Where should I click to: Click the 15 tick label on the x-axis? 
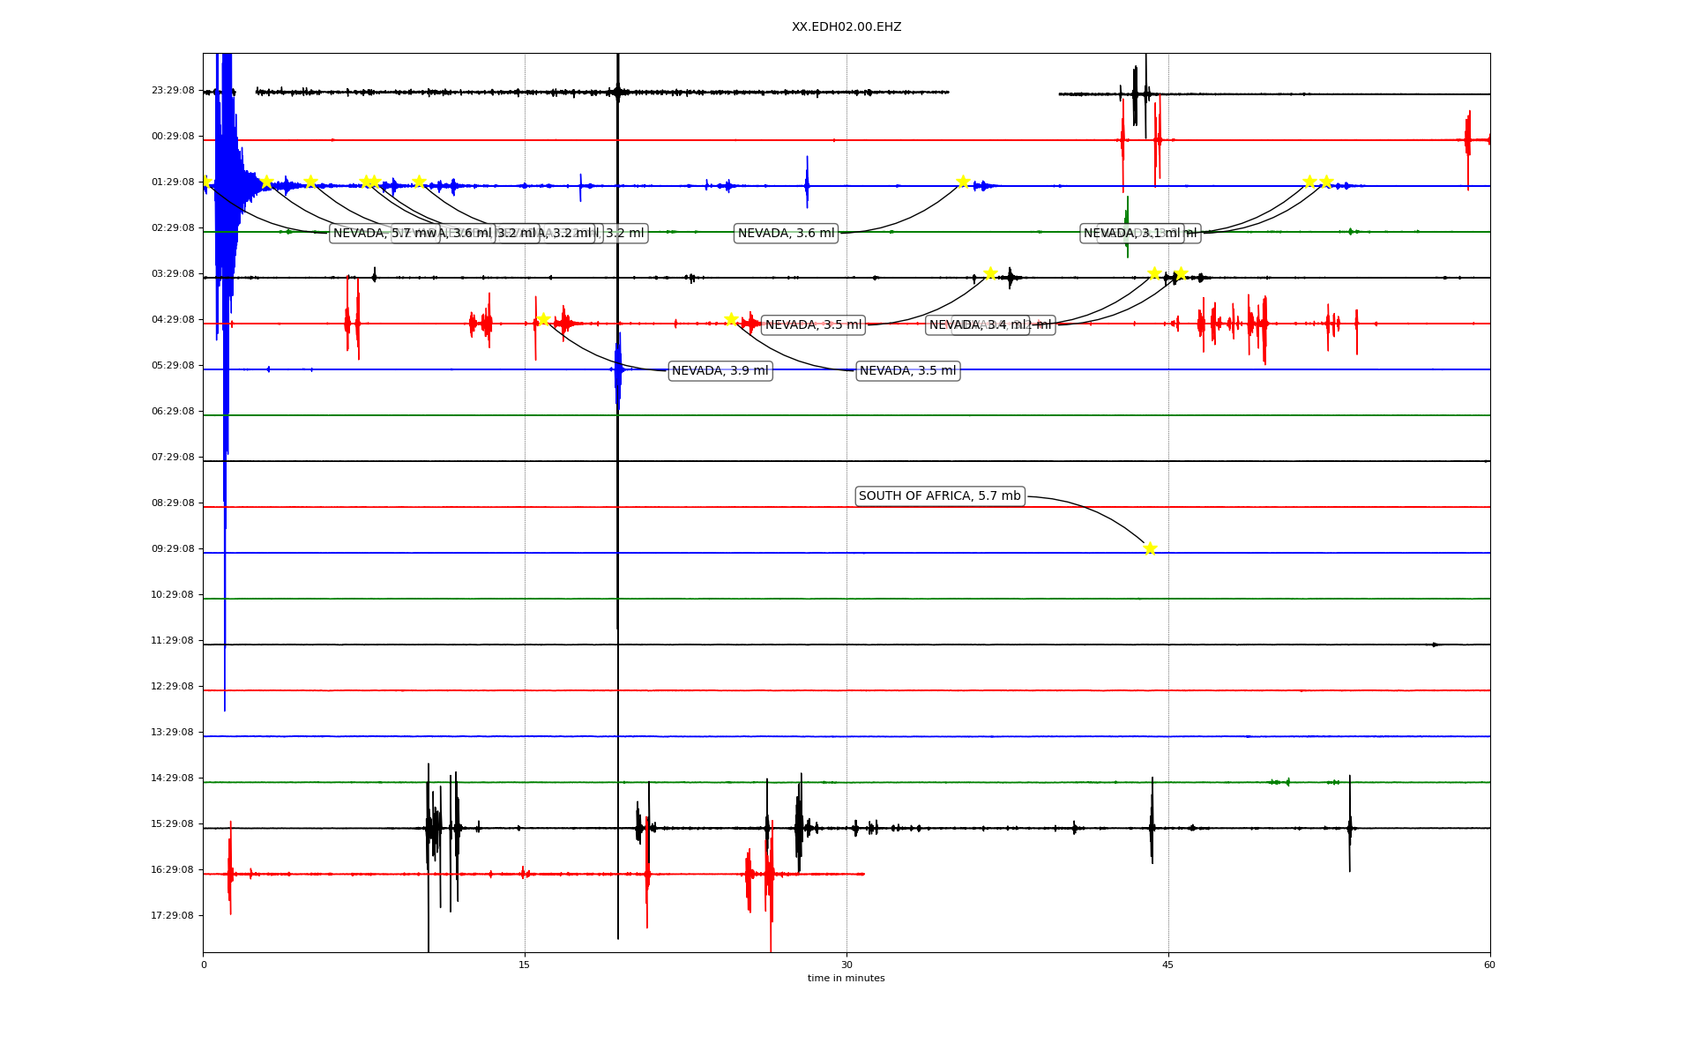click(x=525, y=965)
